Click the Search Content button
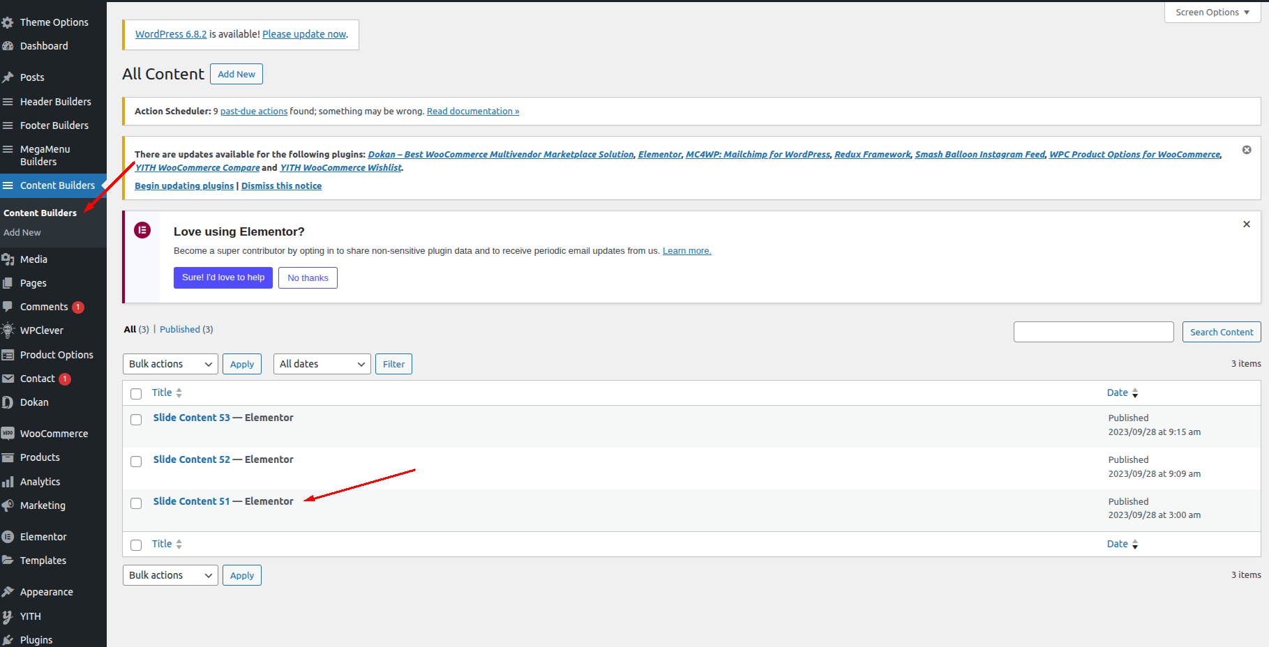 tap(1222, 332)
